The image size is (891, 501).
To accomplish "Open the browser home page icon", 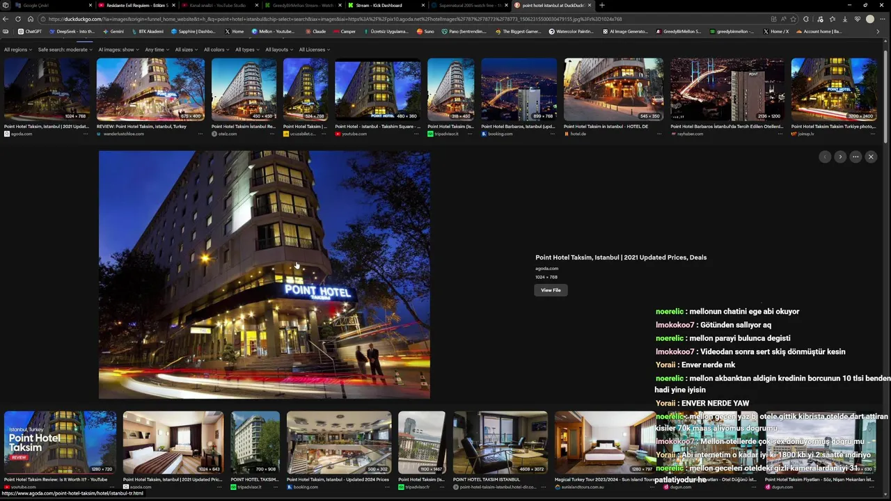I will click(x=29, y=19).
